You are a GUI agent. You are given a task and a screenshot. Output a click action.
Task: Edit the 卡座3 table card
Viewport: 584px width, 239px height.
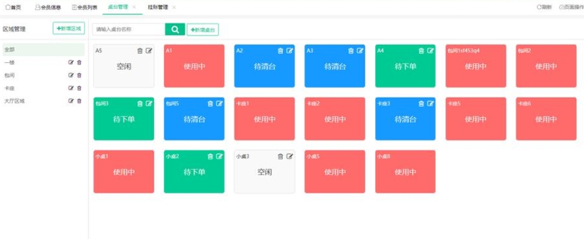click(430, 104)
